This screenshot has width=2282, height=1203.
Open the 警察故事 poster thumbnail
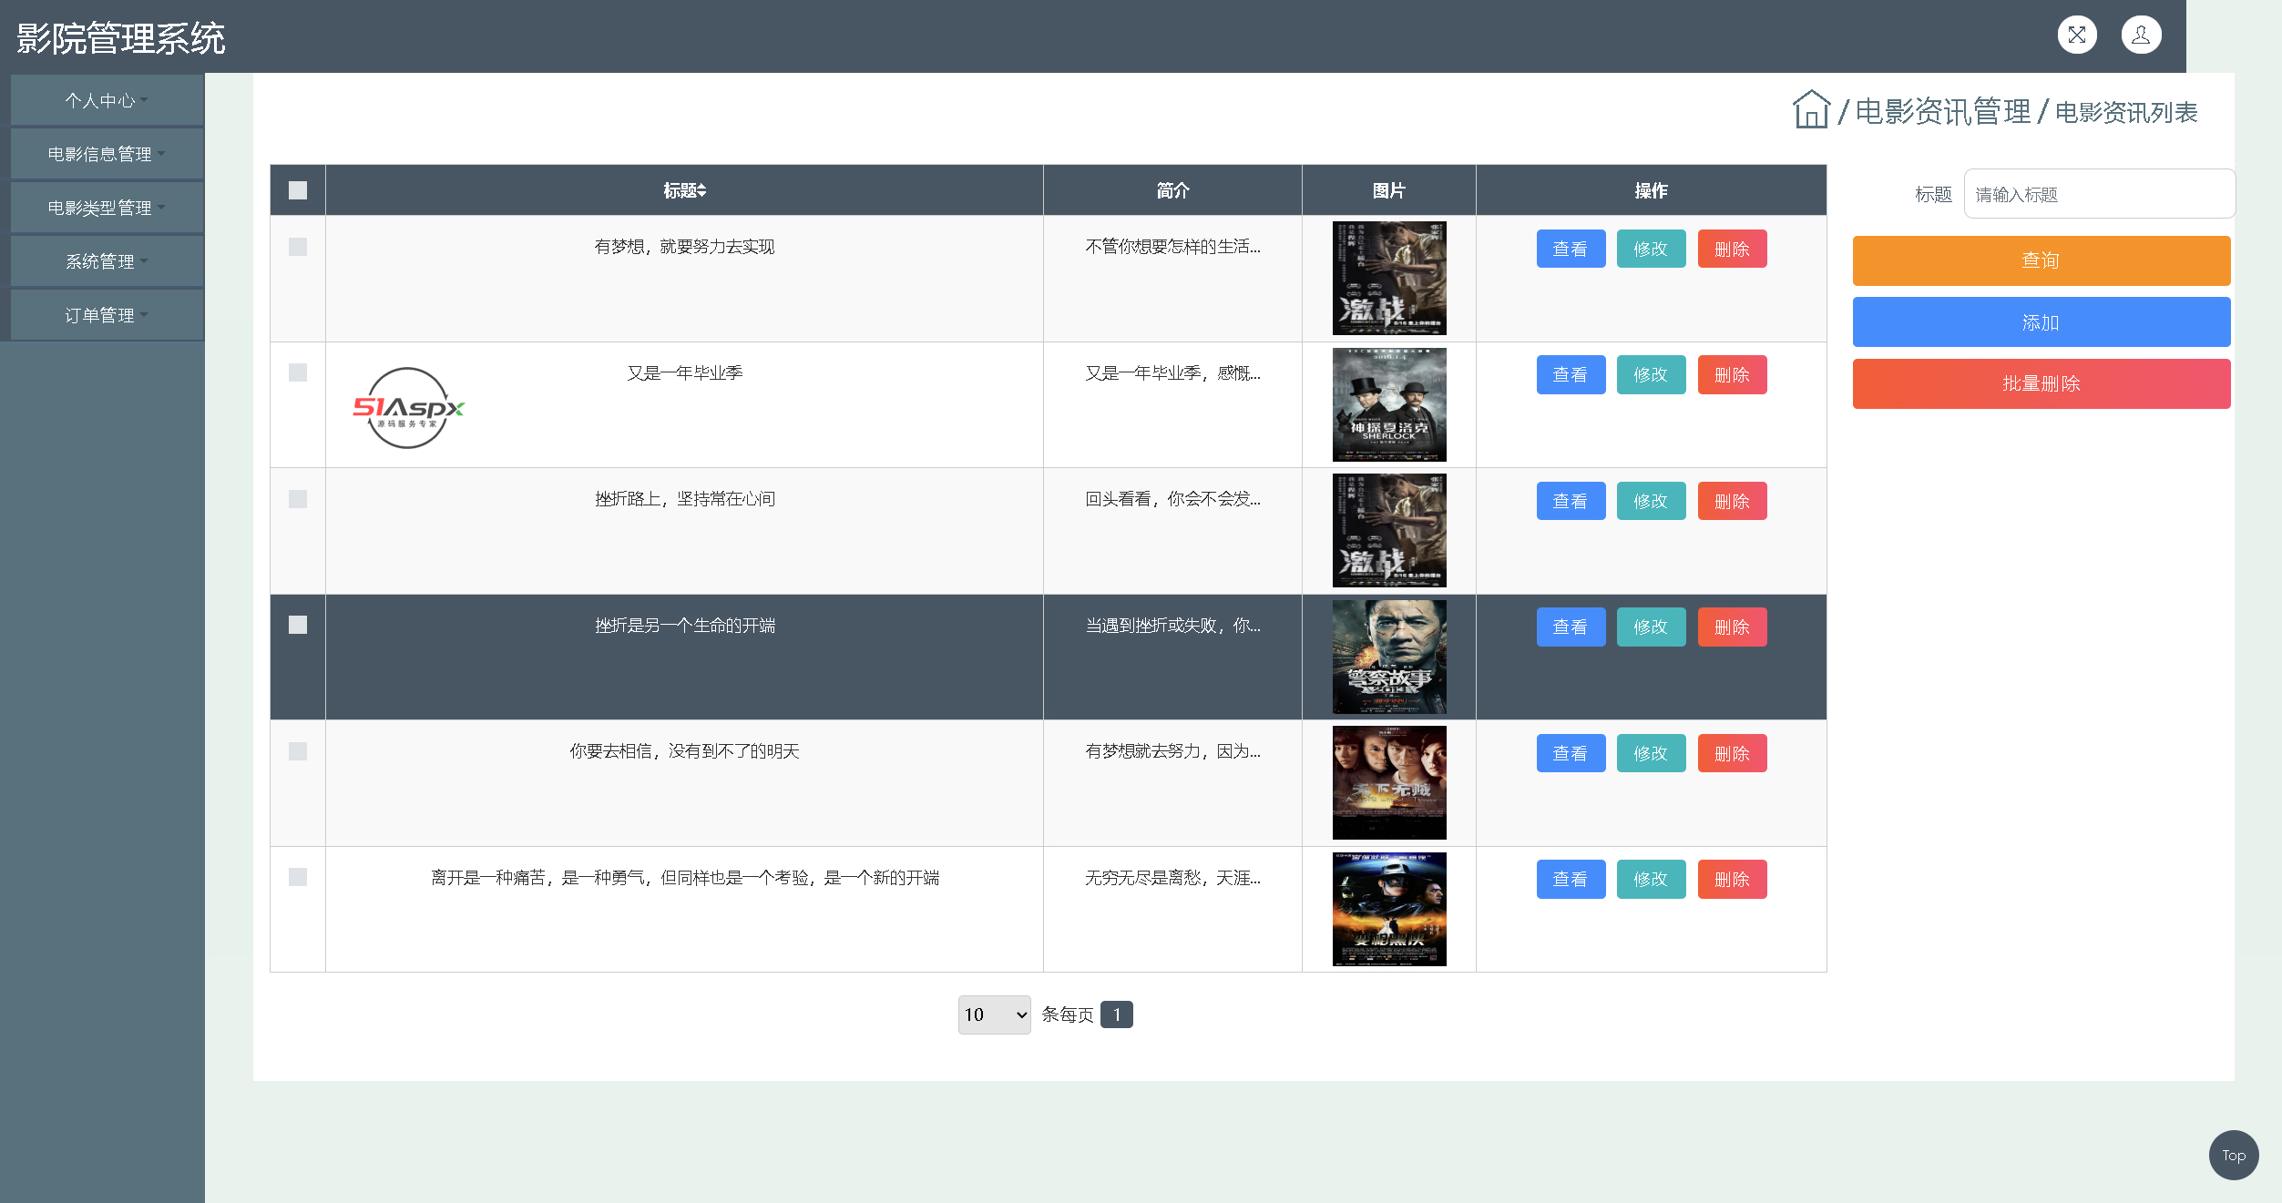pos(1388,657)
